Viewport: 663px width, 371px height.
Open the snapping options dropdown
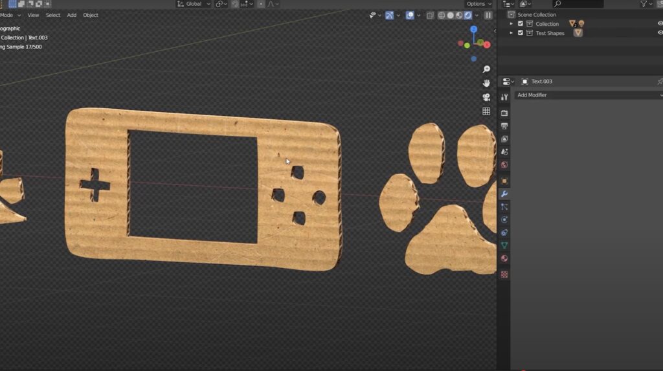[247, 4]
